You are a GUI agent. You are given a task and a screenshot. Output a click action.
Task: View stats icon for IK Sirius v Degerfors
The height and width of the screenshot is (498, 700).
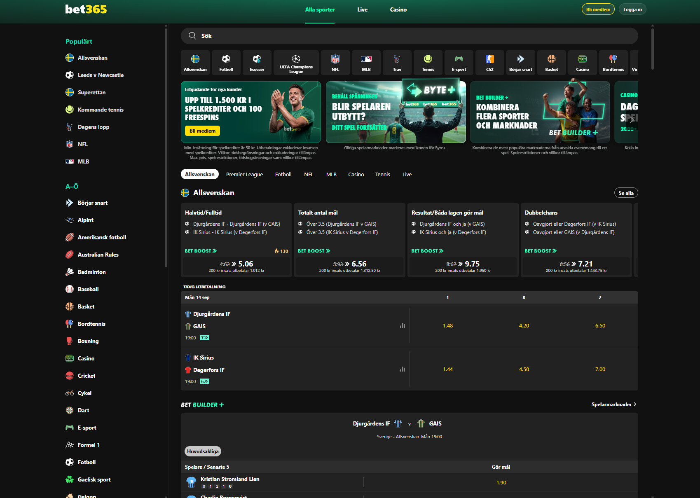tap(403, 369)
